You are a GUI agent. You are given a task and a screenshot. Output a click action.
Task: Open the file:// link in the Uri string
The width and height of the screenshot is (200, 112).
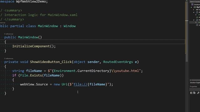(81, 84)
